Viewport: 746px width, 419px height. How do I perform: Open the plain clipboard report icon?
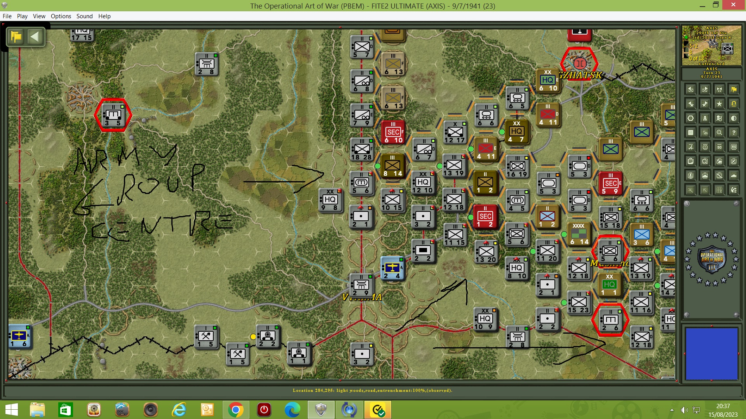690,161
